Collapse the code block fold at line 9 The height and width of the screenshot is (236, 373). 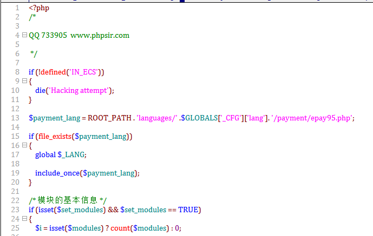tap(24, 81)
